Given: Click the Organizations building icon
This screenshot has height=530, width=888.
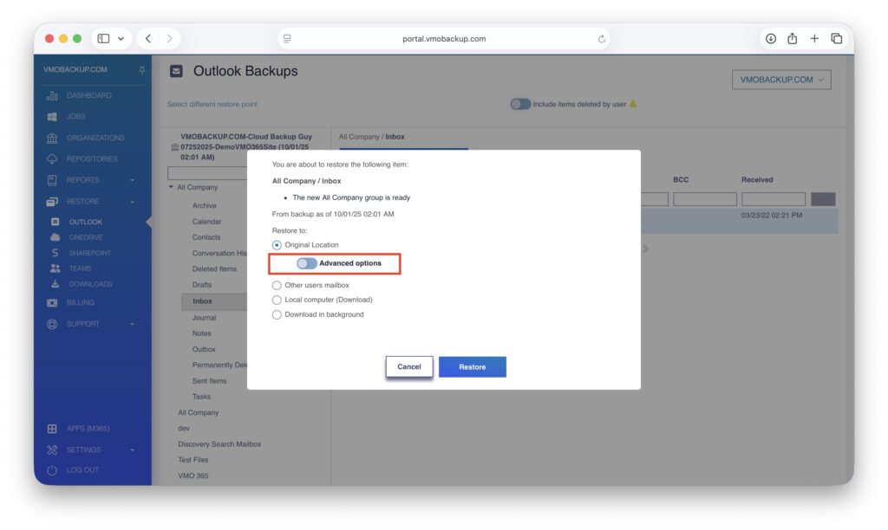Looking at the screenshot, I should click(51, 138).
